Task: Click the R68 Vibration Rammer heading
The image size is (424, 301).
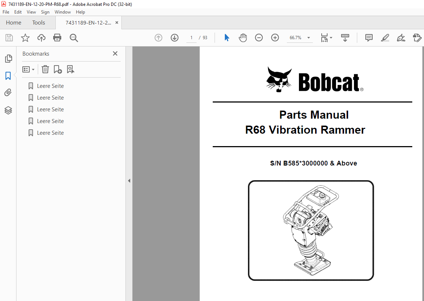Action: [305, 130]
